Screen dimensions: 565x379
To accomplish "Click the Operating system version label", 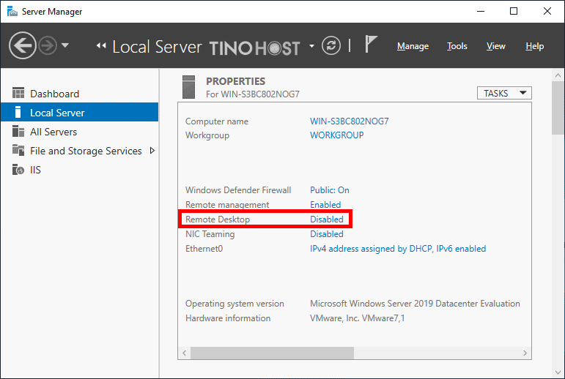I will click(x=235, y=304).
